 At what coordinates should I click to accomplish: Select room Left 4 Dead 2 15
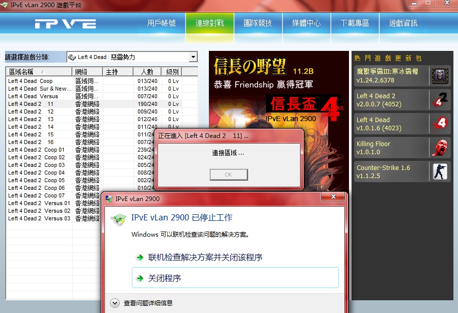(80, 134)
